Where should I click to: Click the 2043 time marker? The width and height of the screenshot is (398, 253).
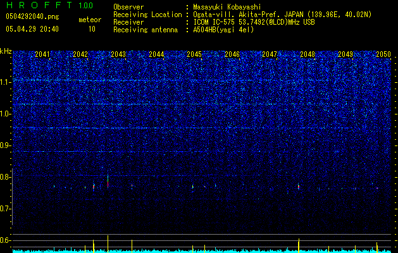(x=118, y=54)
